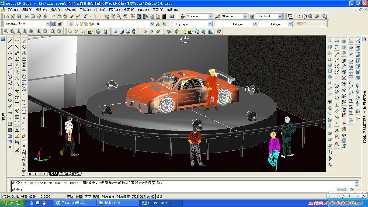
Task: Select the Array modify tool
Action: tap(24, 65)
